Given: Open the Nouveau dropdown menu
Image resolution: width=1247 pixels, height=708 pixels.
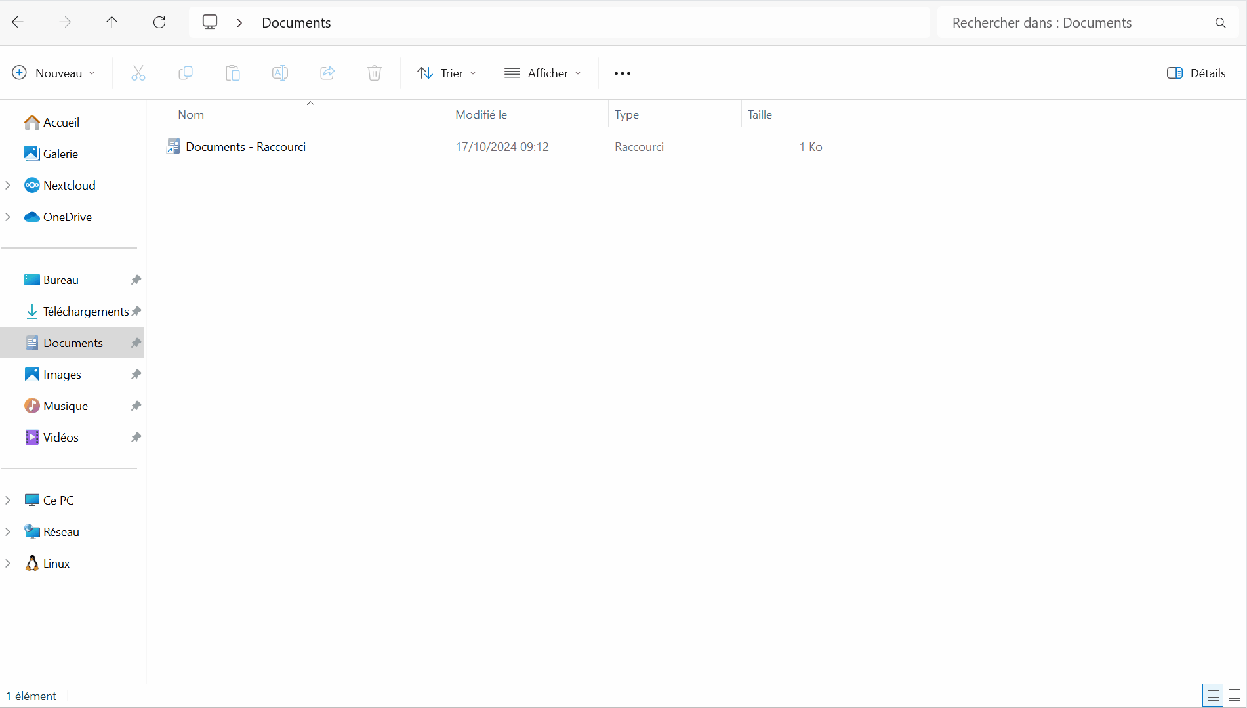Looking at the screenshot, I should [x=54, y=73].
